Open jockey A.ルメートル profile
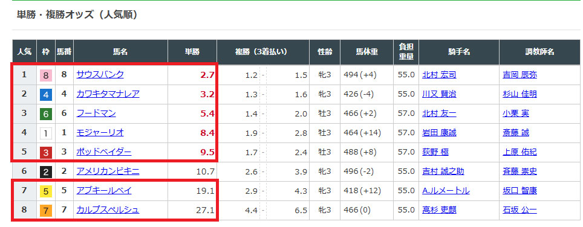The image size is (583, 227). [x=446, y=191]
